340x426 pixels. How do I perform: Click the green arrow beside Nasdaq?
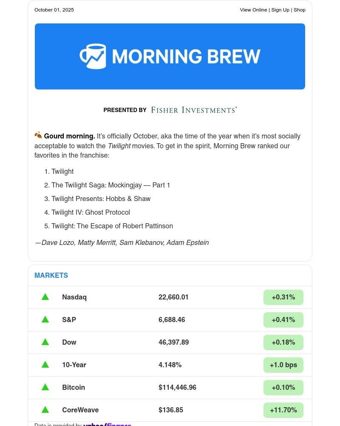click(x=45, y=297)
